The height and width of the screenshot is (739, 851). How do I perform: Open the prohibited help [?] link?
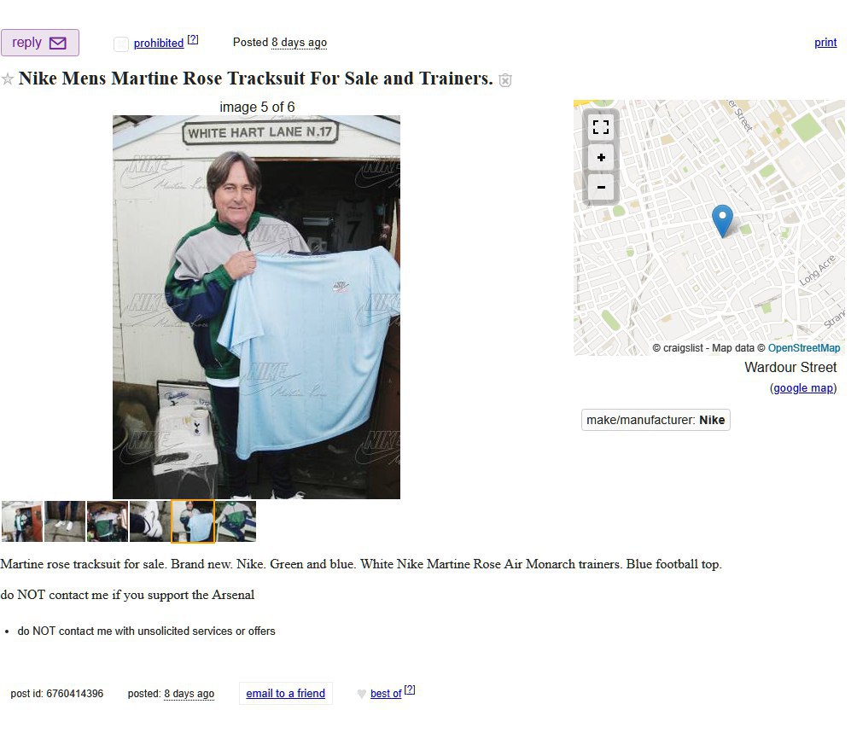click(193, 39)
